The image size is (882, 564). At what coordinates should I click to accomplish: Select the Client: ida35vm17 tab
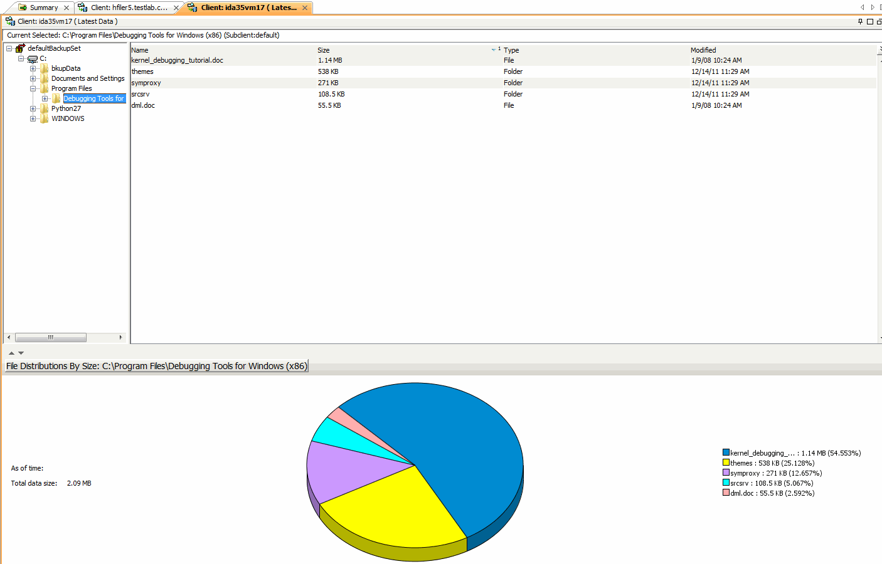click(x=249, y=8)
